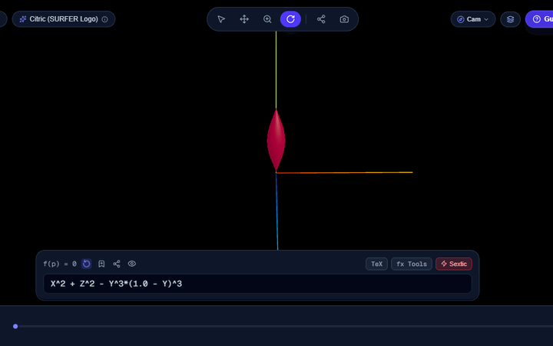Click inside the formula input field

pos(257,284)
